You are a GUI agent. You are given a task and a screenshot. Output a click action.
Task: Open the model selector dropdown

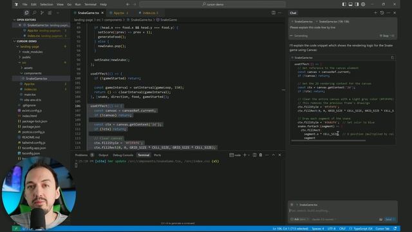tap(324, 219)
